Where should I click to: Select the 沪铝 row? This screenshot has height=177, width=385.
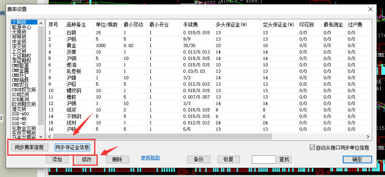tap(208, 39)
